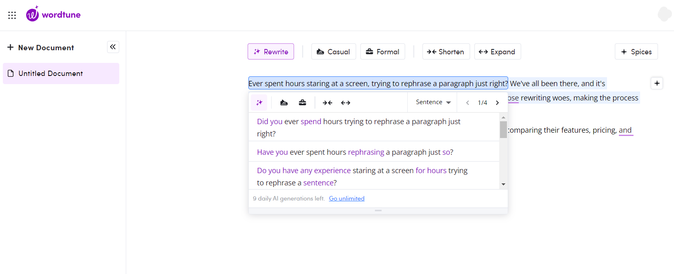The image size is (674, 274).
Task: Click the Wordtune logo
Action: (54, 15)
